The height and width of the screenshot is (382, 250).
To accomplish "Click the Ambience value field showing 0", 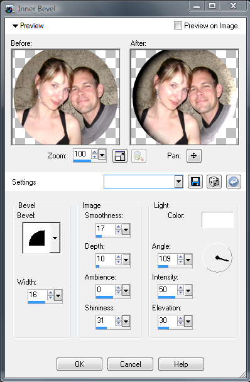I will [106, 290].
